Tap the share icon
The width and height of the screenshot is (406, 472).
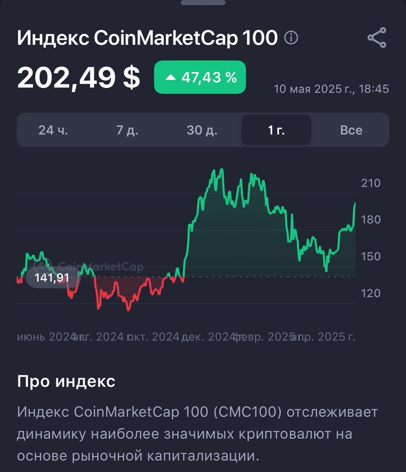(377, 38)
